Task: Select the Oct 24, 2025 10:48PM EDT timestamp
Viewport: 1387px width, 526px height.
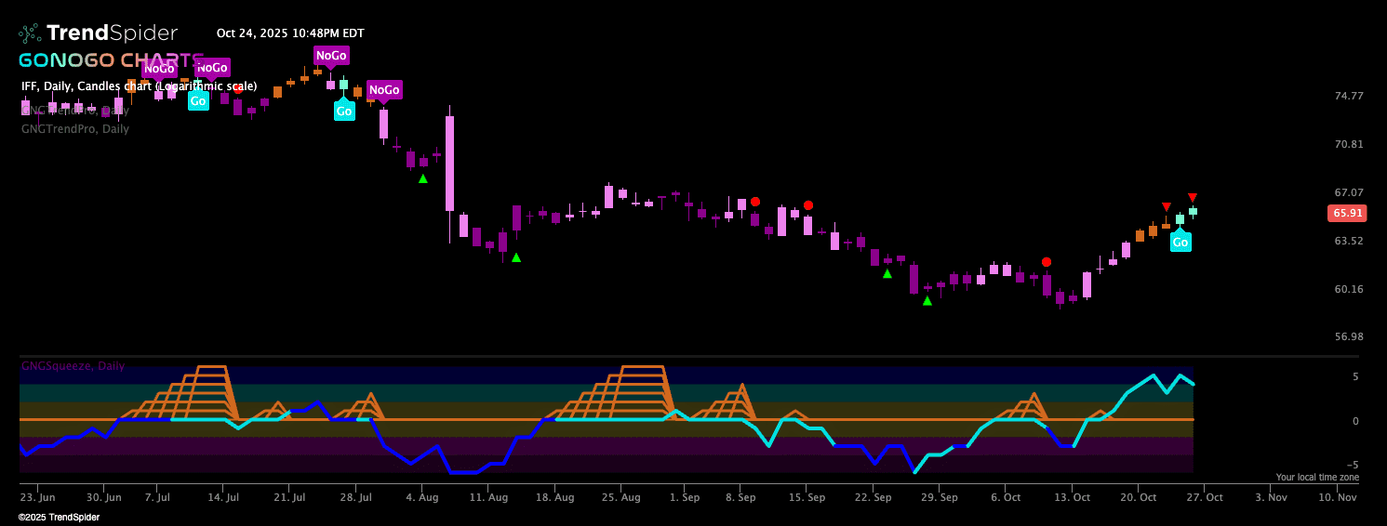Action: point(290,33)
